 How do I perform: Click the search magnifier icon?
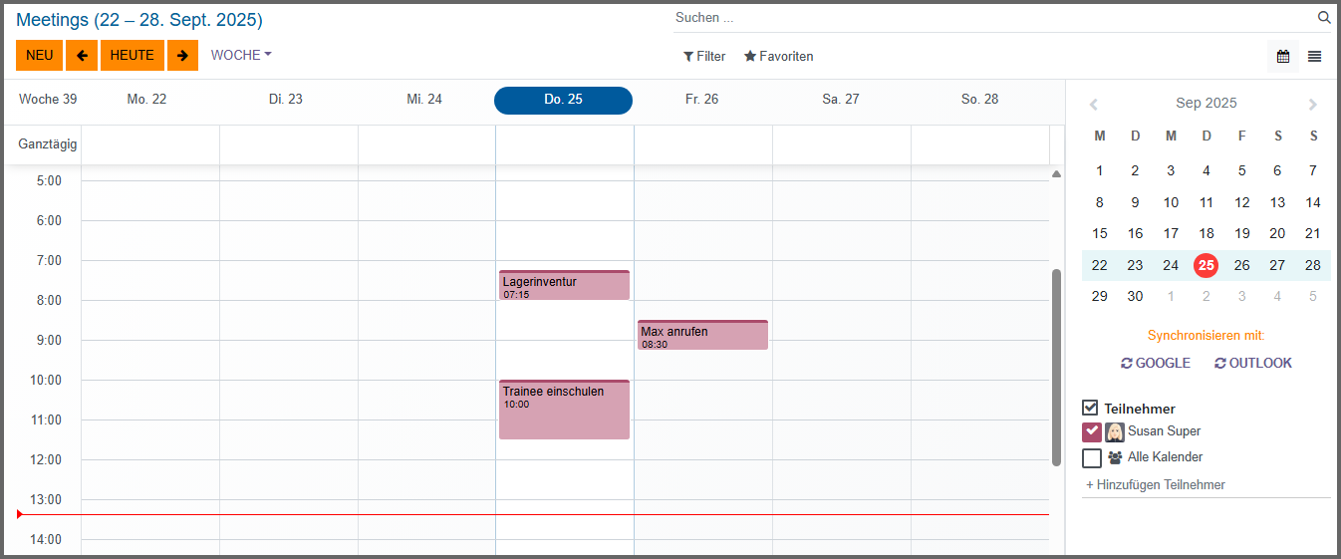point(1324,18)
